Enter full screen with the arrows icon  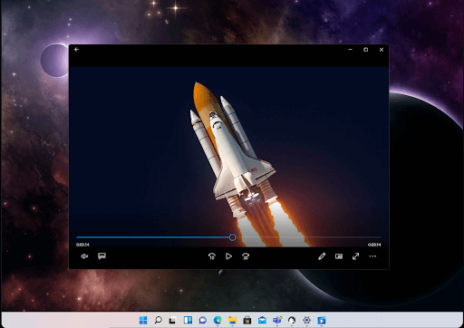click(x=356, y=256)
